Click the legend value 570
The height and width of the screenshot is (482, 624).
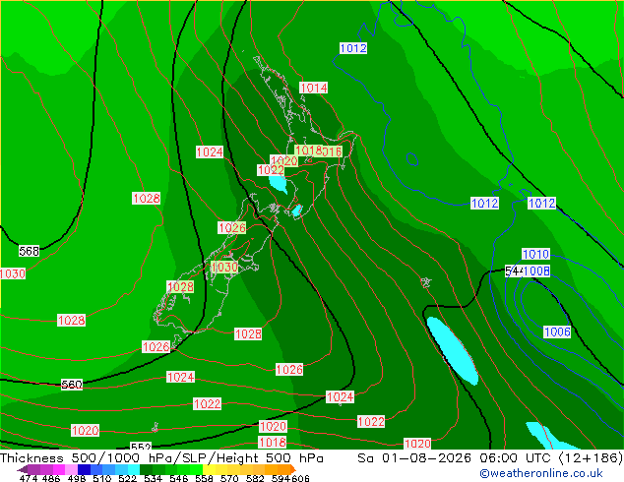click(229, 478)
